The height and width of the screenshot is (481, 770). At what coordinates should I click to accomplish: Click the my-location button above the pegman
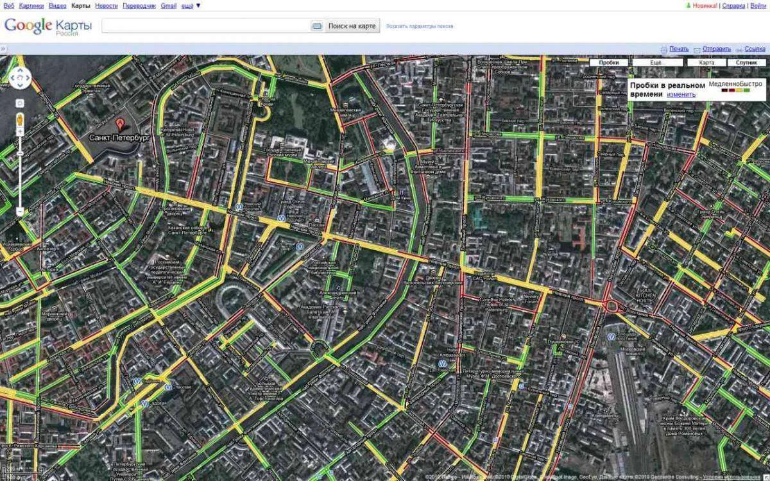(20, 103)
